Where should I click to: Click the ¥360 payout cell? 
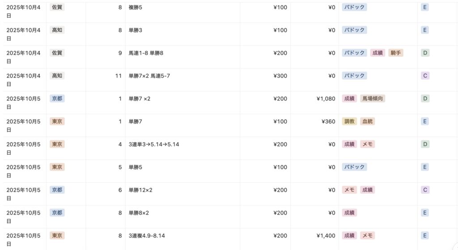coord(328,121)
